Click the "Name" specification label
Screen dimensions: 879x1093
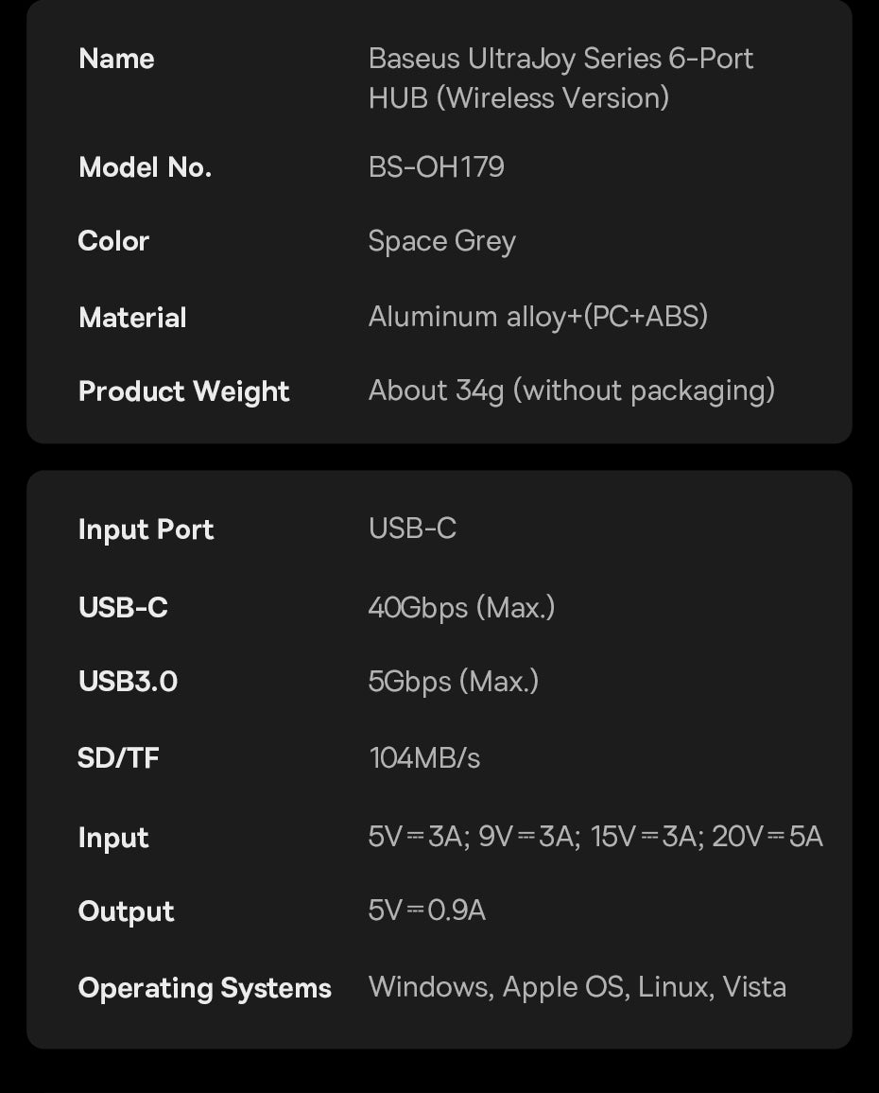(116, 59)
